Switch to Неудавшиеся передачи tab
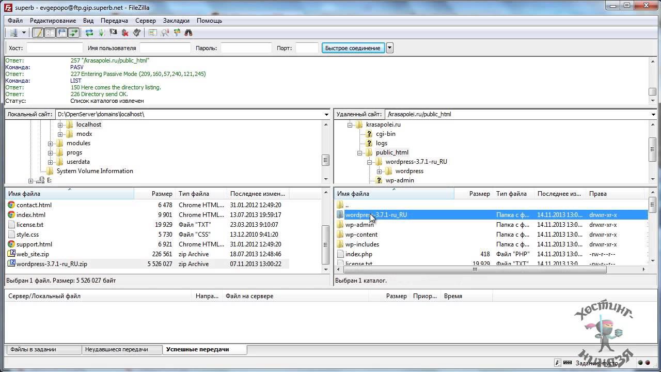Image resolution: width=661 pixels, height=372 pixels. (117, 349)
